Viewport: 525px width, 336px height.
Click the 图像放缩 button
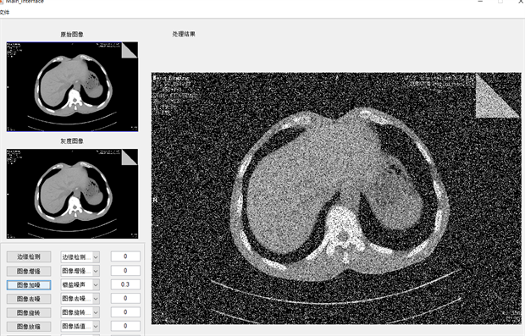(x=29, y=327)
